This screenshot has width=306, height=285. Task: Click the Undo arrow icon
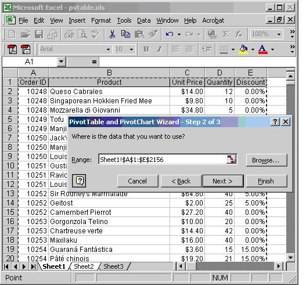tap(170, 34)
